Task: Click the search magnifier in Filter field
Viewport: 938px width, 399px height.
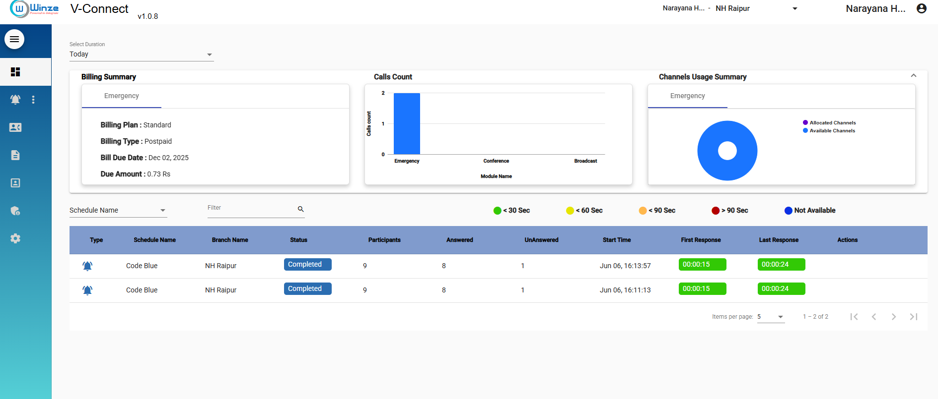Action: (x=300, y=209)
